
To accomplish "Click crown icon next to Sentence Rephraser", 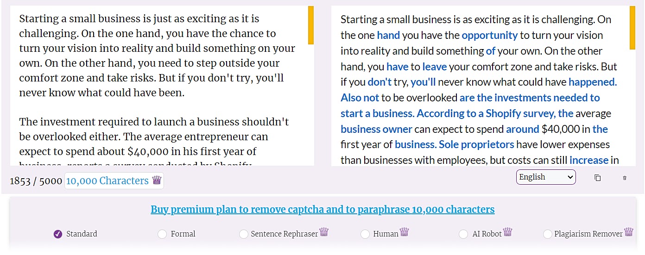I will point(324,232).
